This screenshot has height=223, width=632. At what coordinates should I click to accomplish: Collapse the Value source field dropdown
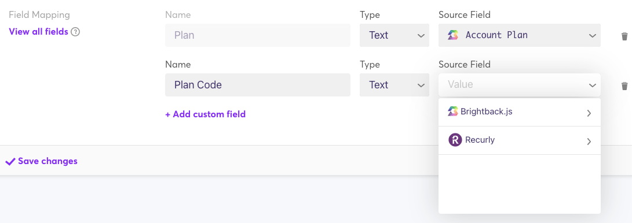(x=519, y=85)
